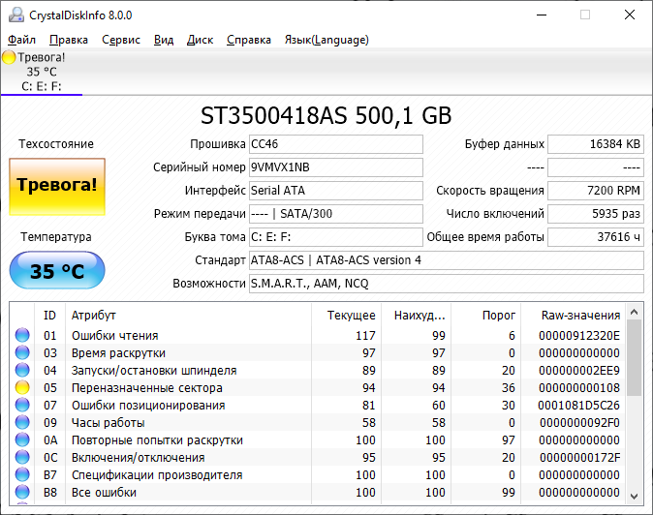Select Включения/отключения row
The width and height of the screenshot is (653, 515).
click(x=318, y=458)
